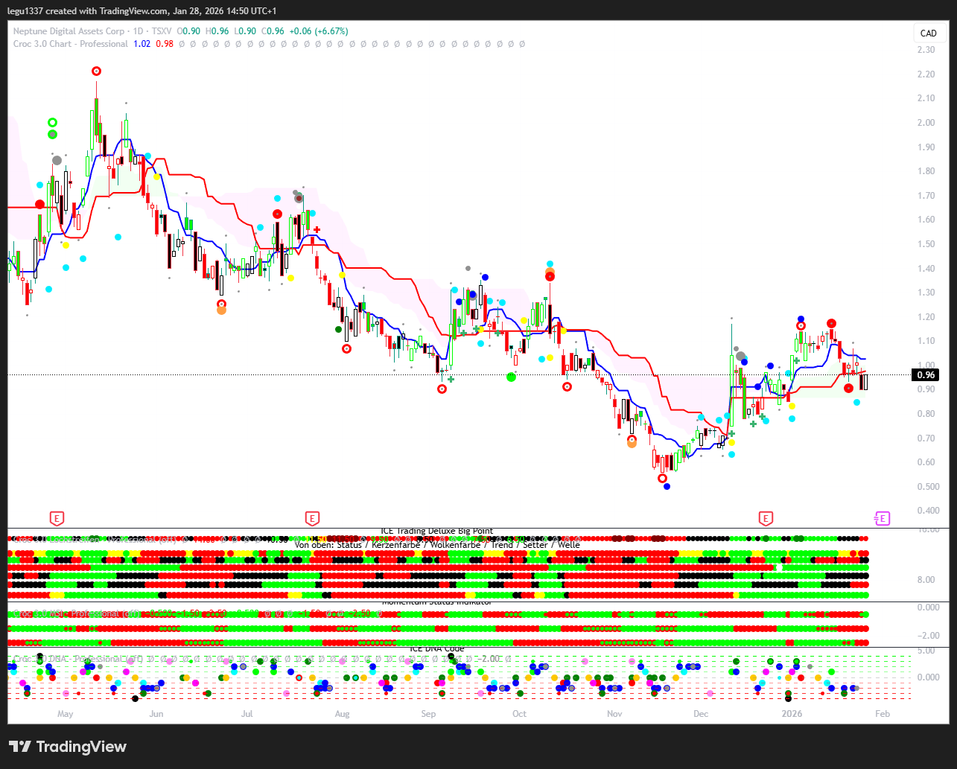This screenshot has width=957, height=769.
Task: Click the earnings marker just before May
Action: (57, 517)
